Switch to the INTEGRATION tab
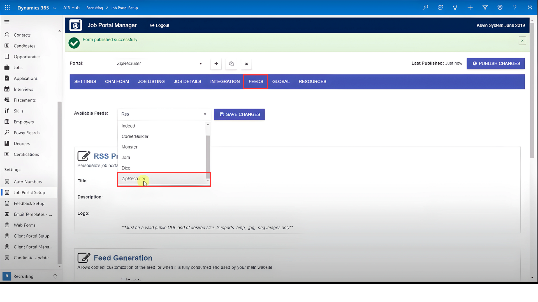538x302 pixels. 225,82
